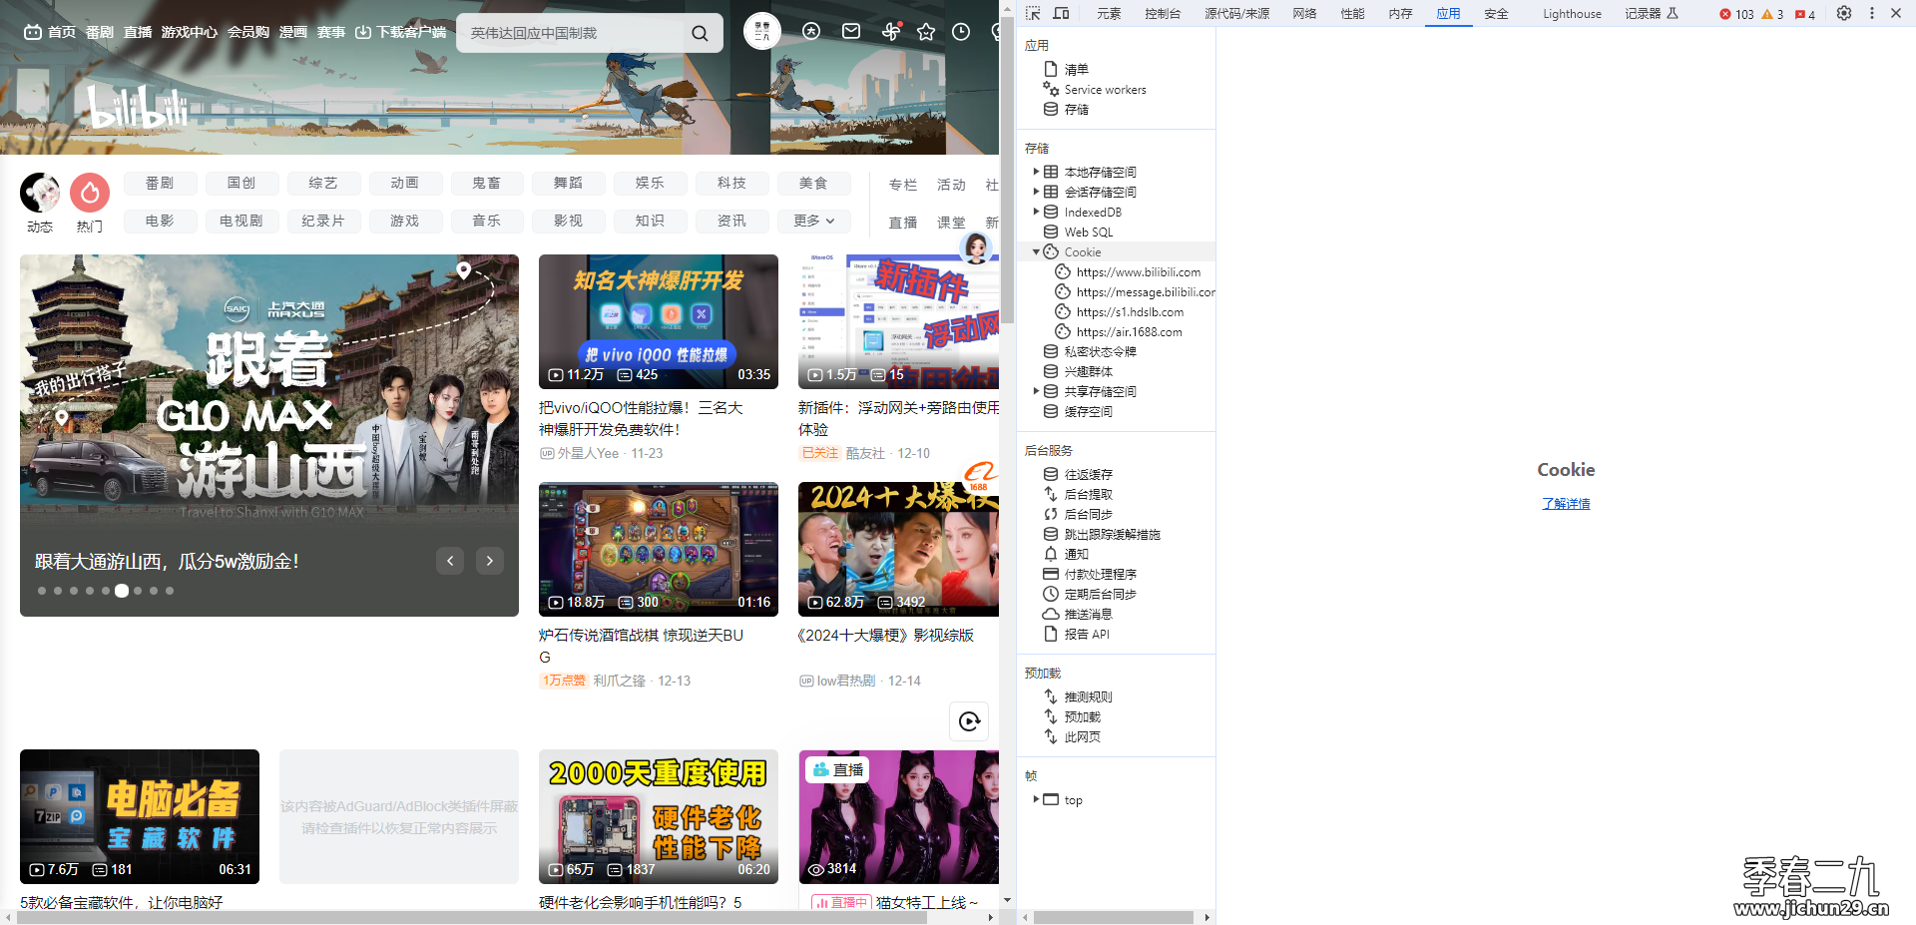Switch to the 元素 DevTools tab
This screenshot has width=1916, height=925.
pos(1109,14)
